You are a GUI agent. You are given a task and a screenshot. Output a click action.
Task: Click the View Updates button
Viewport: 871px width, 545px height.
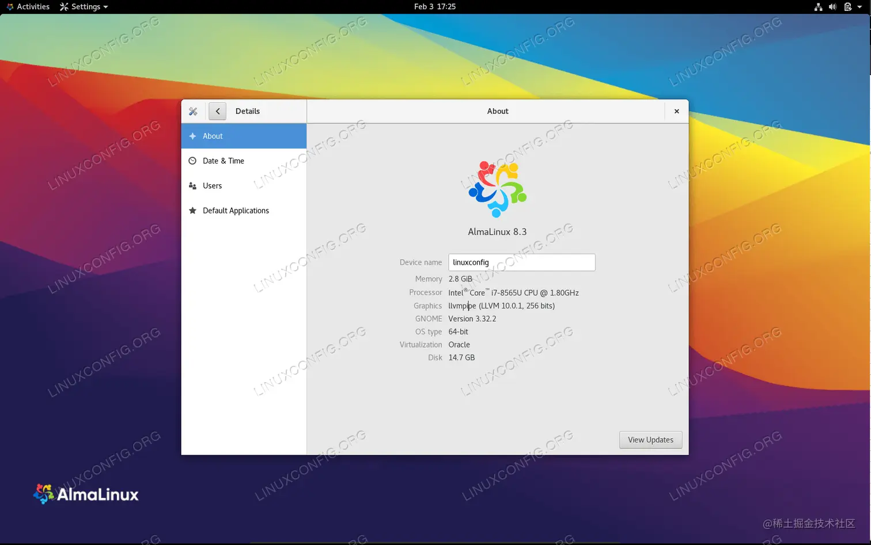pos(651,440)
